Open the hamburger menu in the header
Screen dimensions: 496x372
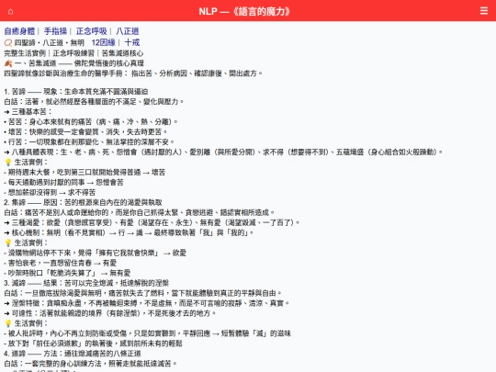pos(484,11)
